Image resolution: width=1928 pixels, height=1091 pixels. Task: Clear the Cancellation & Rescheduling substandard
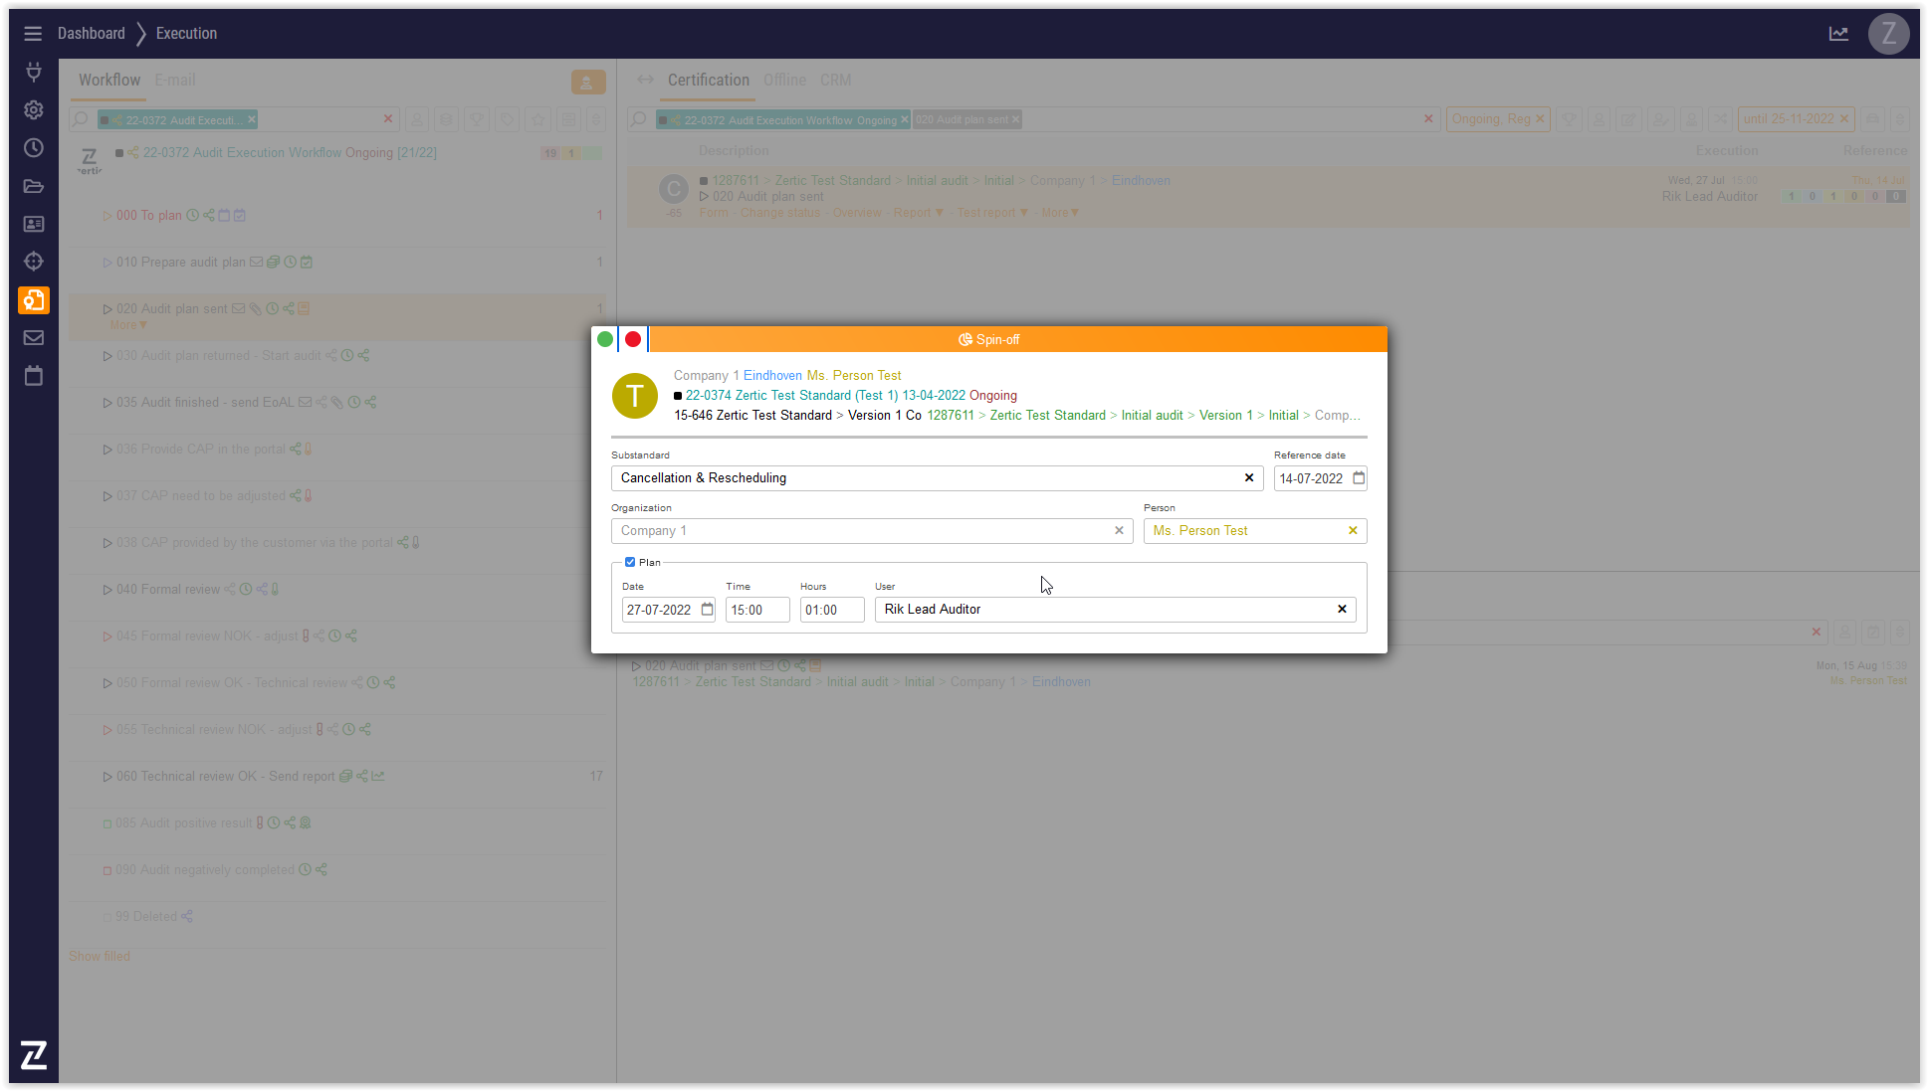[1249, 478]
